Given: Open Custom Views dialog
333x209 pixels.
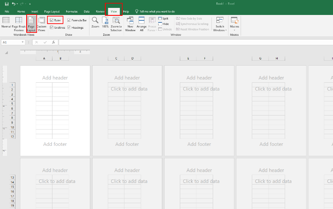Looking at the screenshot, I should click(x=41, y=24).
